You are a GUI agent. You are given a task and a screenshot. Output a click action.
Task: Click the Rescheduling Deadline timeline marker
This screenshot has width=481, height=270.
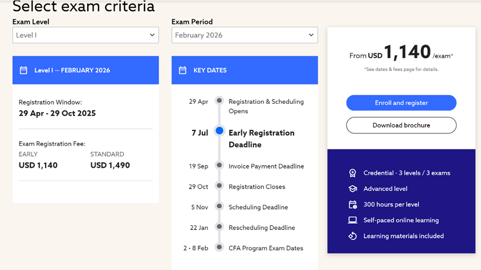tap(220, 227)
